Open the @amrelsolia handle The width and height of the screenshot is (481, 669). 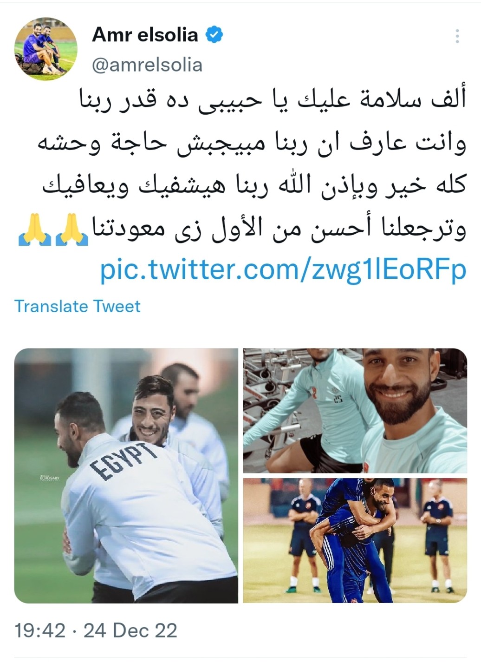click(148, 65)
